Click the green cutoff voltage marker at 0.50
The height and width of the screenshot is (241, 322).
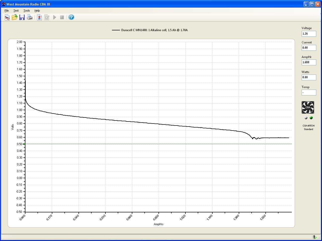click(x=24, y=144)
